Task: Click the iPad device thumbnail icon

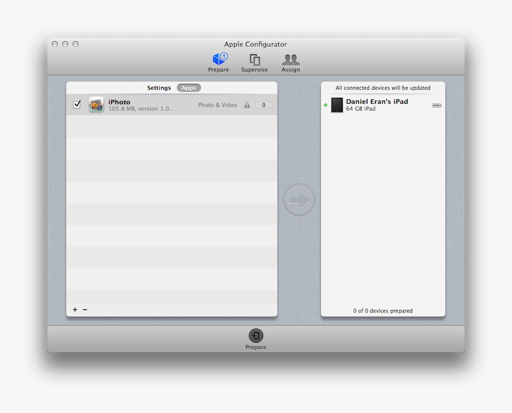Action: pos(337,105)
